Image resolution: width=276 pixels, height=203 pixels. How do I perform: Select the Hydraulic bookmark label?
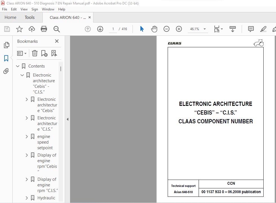[x=46, y=198]
